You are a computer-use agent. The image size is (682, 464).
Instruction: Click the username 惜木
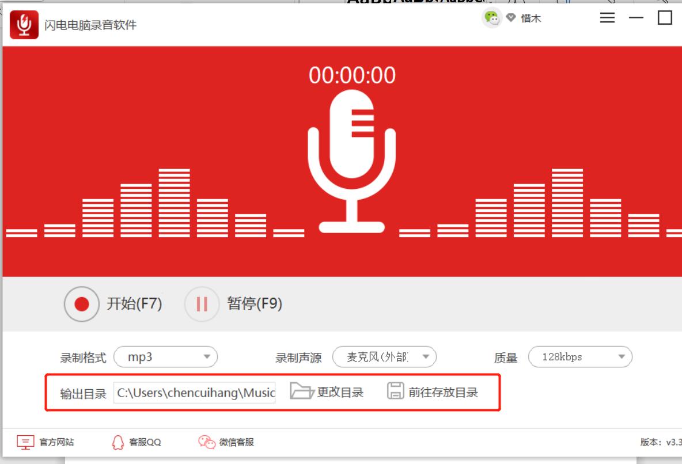531,18
